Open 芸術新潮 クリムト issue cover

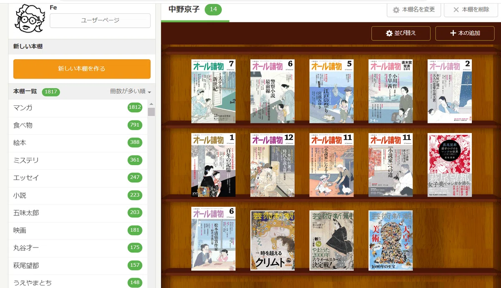click(273, 240)
